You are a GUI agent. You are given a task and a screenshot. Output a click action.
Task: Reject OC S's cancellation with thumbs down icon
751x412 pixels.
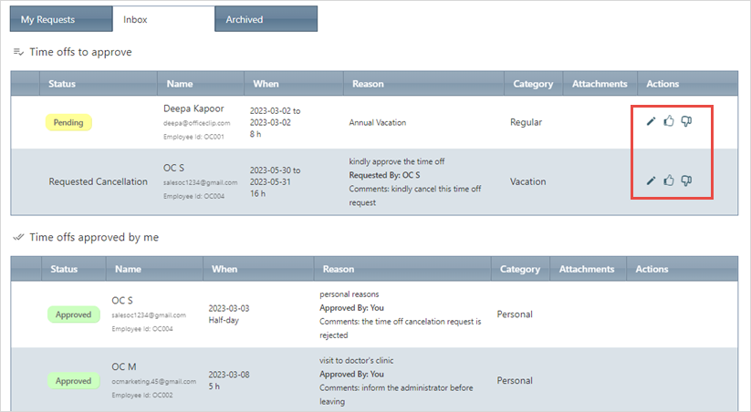[687, 180]
